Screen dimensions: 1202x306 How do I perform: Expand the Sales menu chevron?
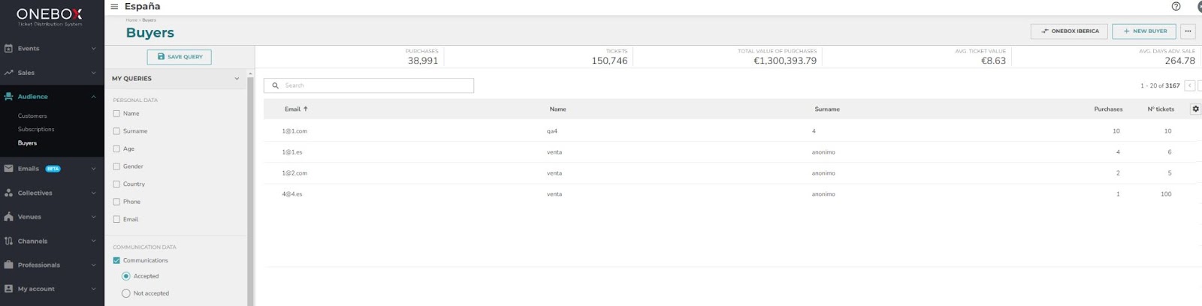[x=93, y=73]
